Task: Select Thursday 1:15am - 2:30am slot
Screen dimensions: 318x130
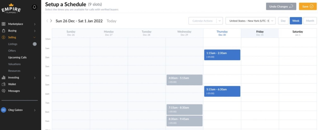Action: click(222, 55)
